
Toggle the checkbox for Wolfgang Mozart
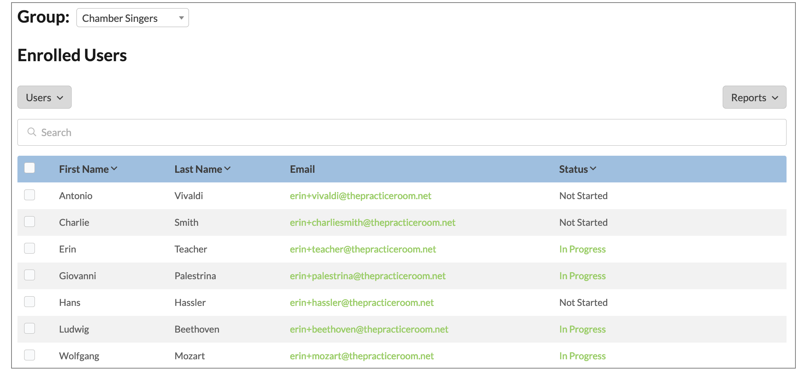coord(30,355)
